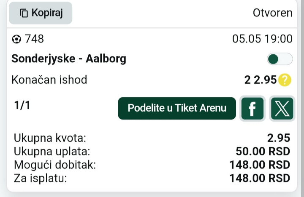This screenshot has height=197, width=304.
Task: Share ticket on X icon
Action: [282, 109]
